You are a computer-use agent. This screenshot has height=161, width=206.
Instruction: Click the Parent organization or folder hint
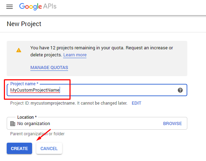[x=37, y=134]
